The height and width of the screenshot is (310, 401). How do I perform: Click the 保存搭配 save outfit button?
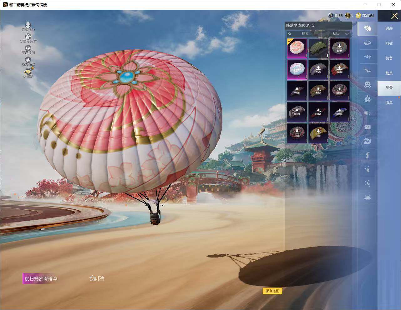point(272,291)
